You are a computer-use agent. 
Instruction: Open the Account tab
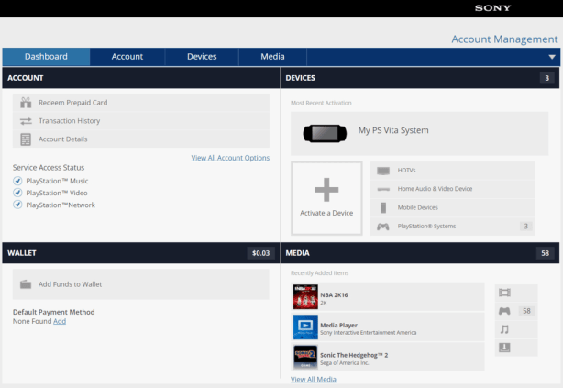[x=127, y=57]
